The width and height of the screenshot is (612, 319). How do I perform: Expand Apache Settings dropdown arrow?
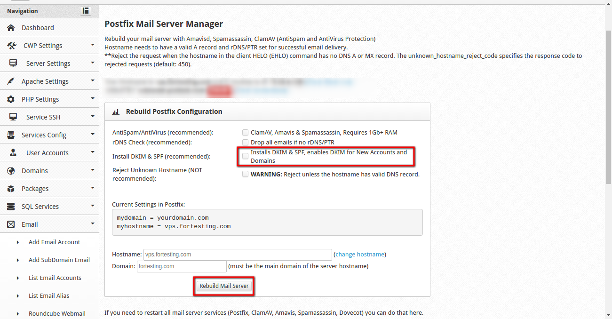(x=93, y=81)
